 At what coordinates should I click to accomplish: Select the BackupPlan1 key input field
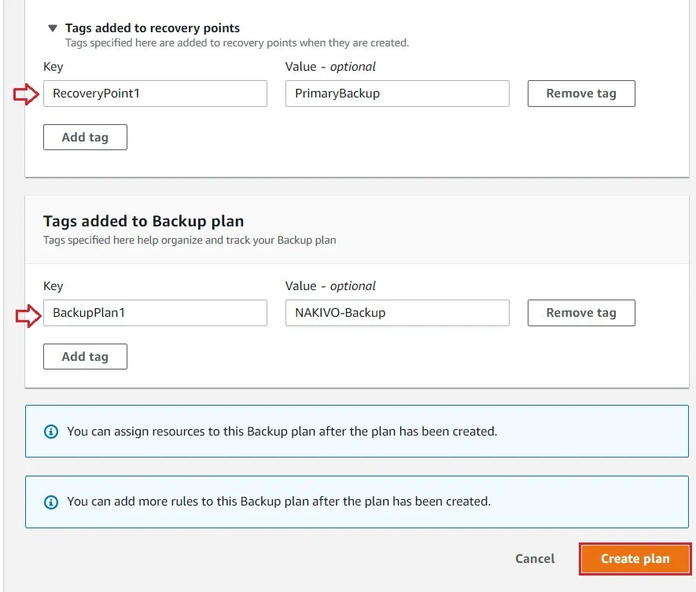155,313
